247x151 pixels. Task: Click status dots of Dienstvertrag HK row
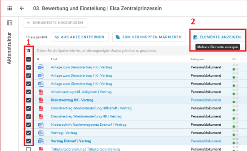click(235, 100)
